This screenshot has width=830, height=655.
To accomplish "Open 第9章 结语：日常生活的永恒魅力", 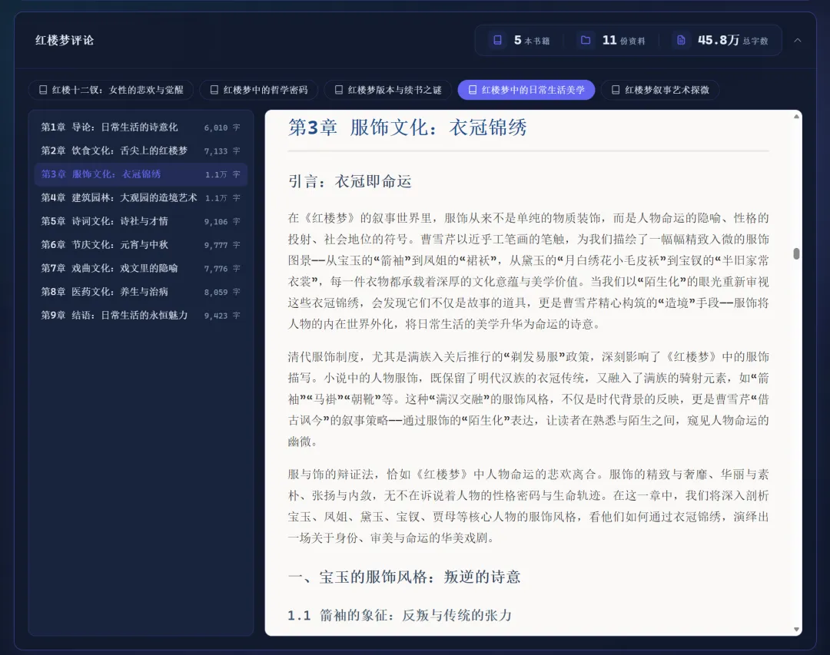I will (141, 316).
